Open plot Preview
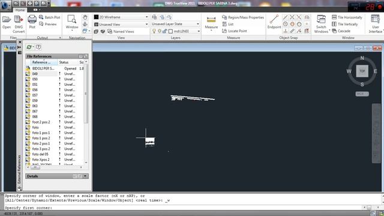 coord(48,24)
